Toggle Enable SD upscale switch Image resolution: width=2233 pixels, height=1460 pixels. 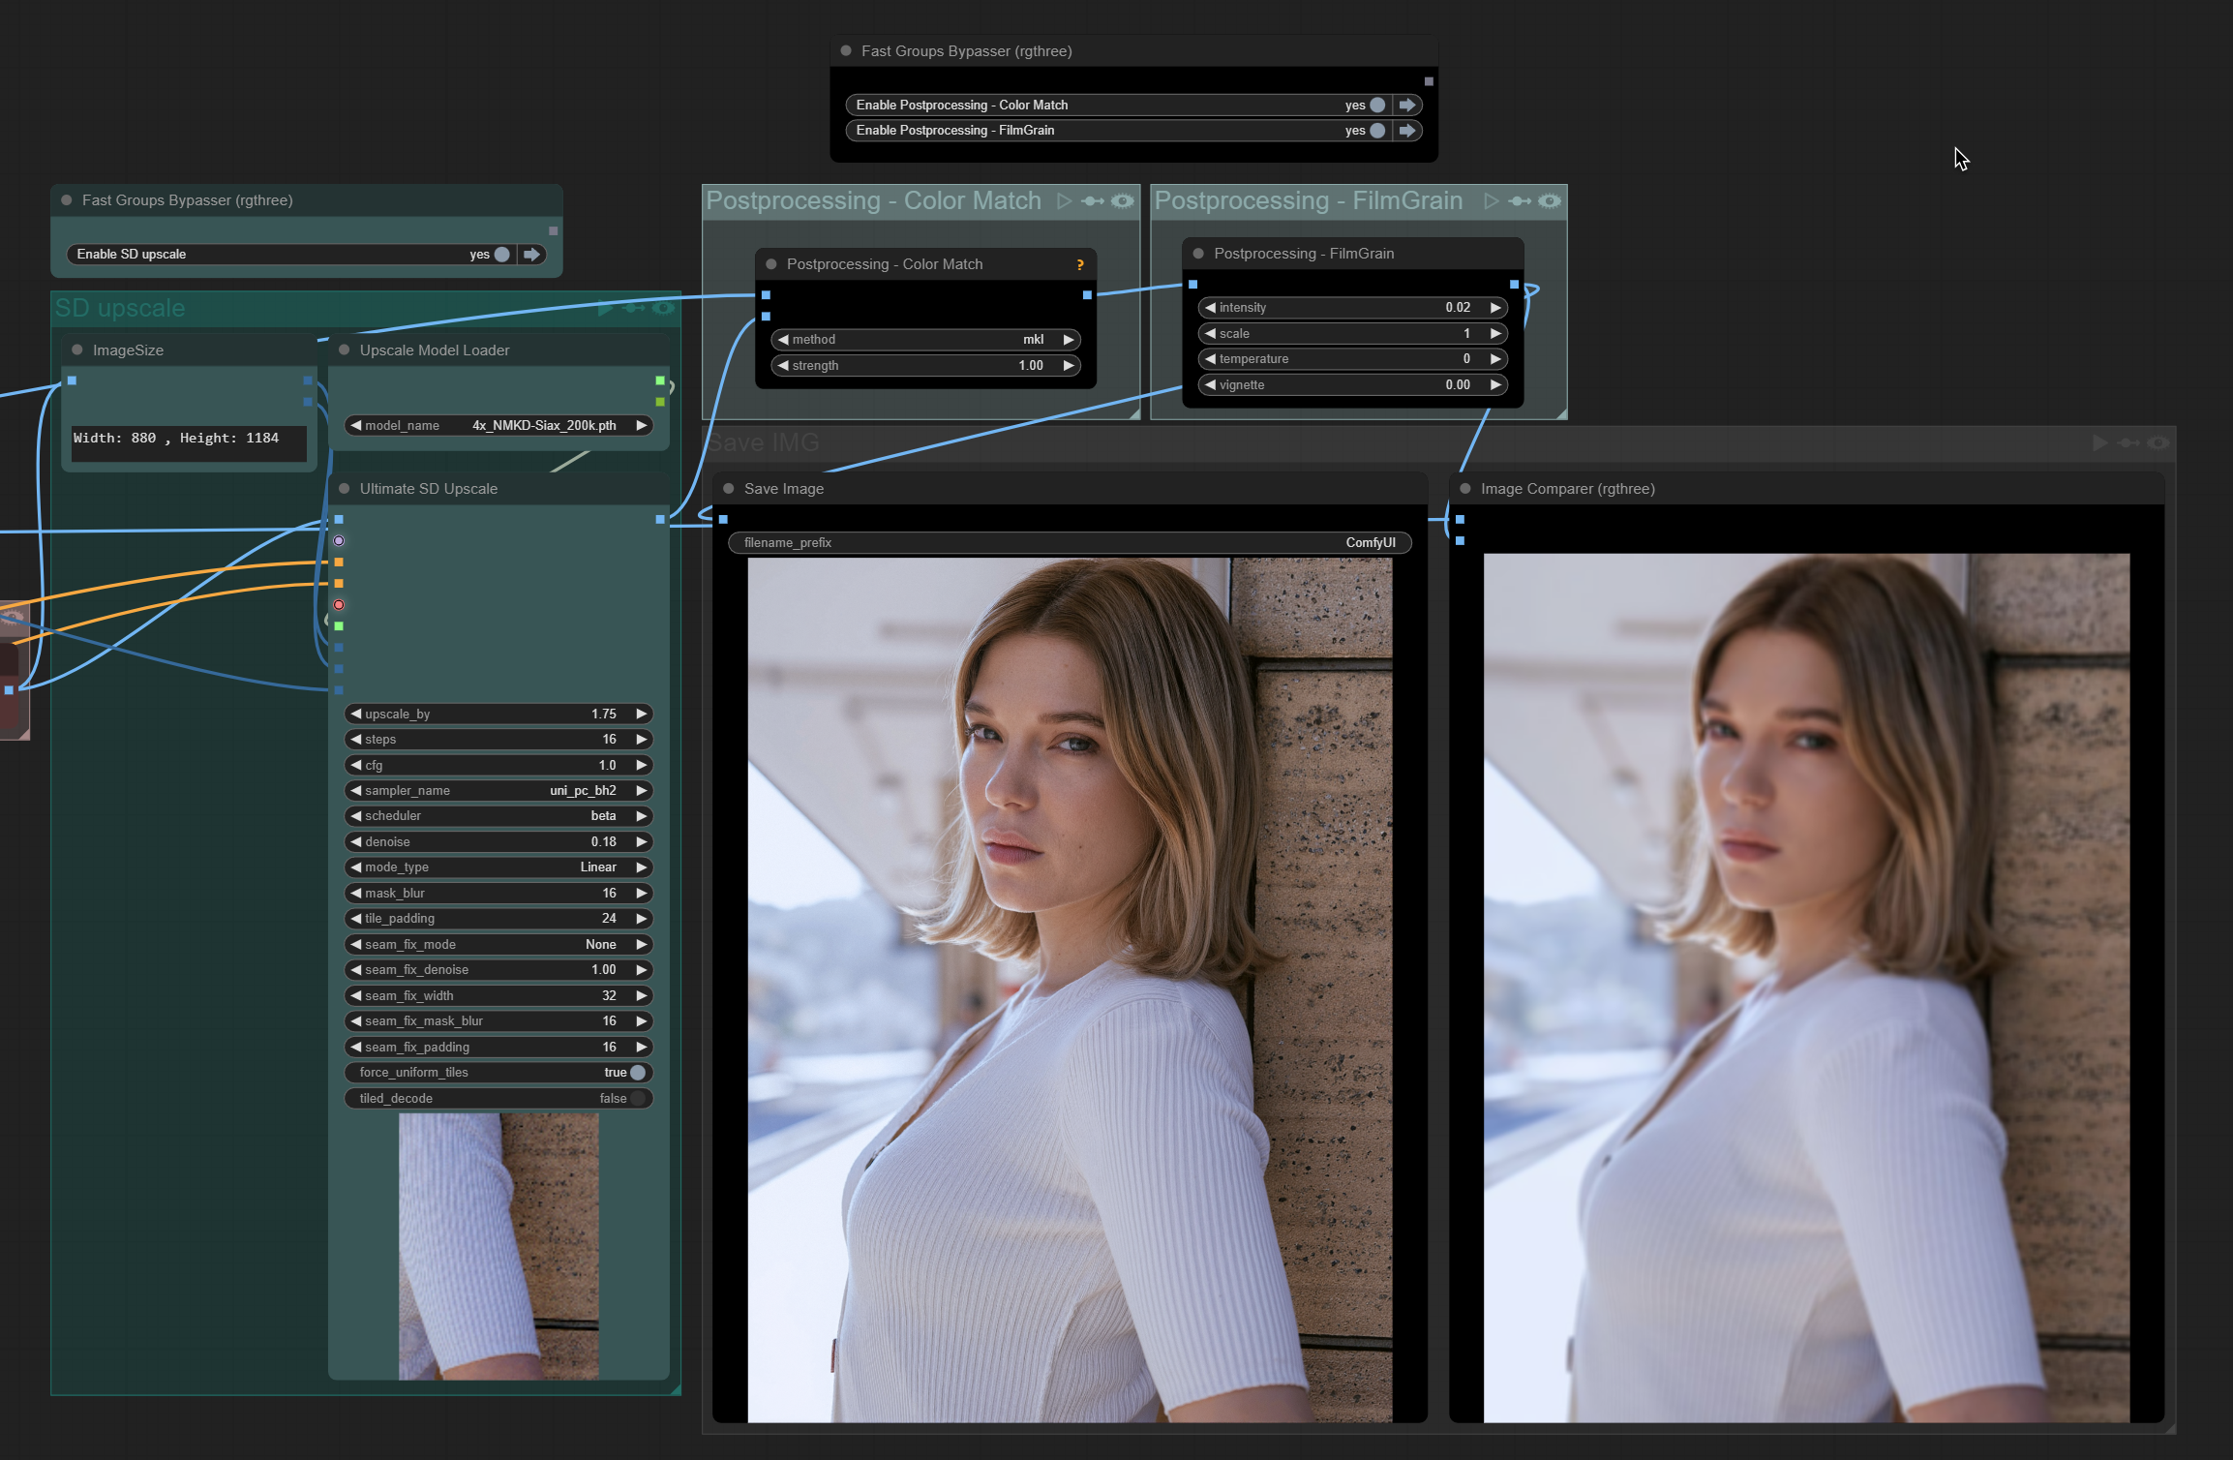[x=501, y=254]
